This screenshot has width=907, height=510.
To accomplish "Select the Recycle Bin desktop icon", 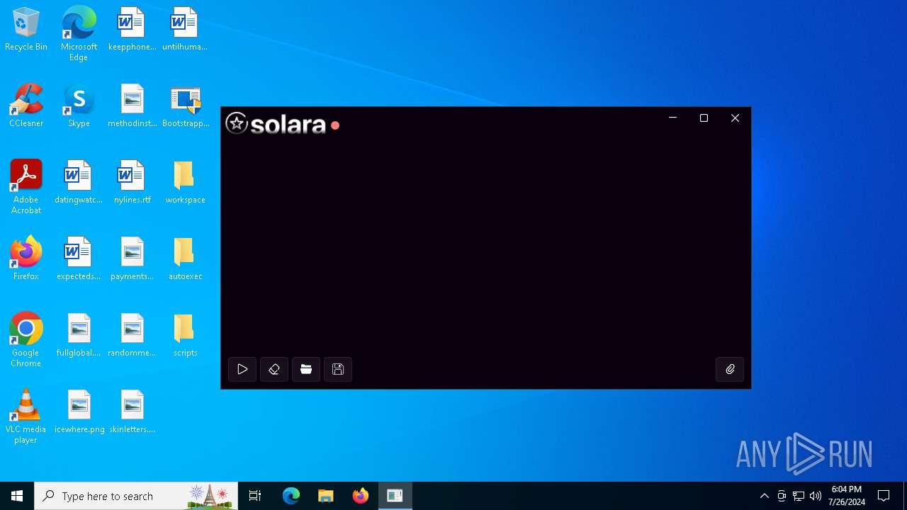I will click(x=26, y=30).
